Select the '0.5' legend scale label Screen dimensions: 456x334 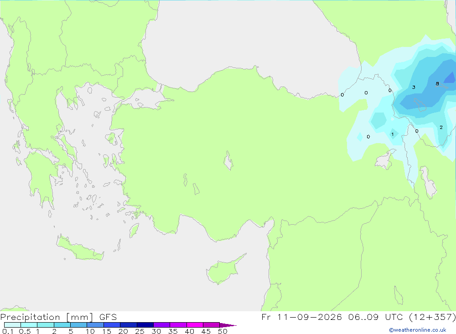[25, 331]
